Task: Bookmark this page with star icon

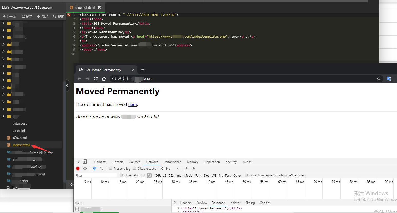Action: tap(379, 79)
